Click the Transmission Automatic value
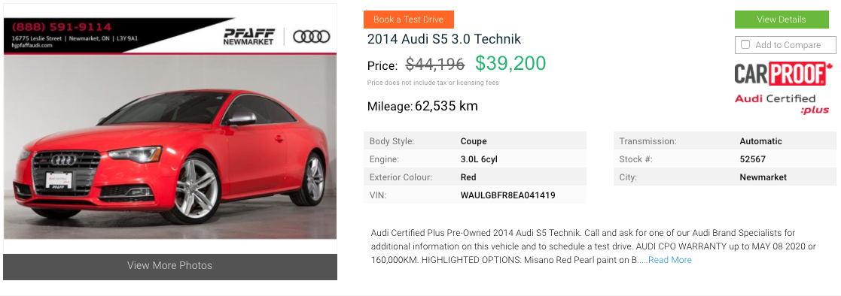The width and height of the screenshot is (841, 296). (x=760, y=141)
